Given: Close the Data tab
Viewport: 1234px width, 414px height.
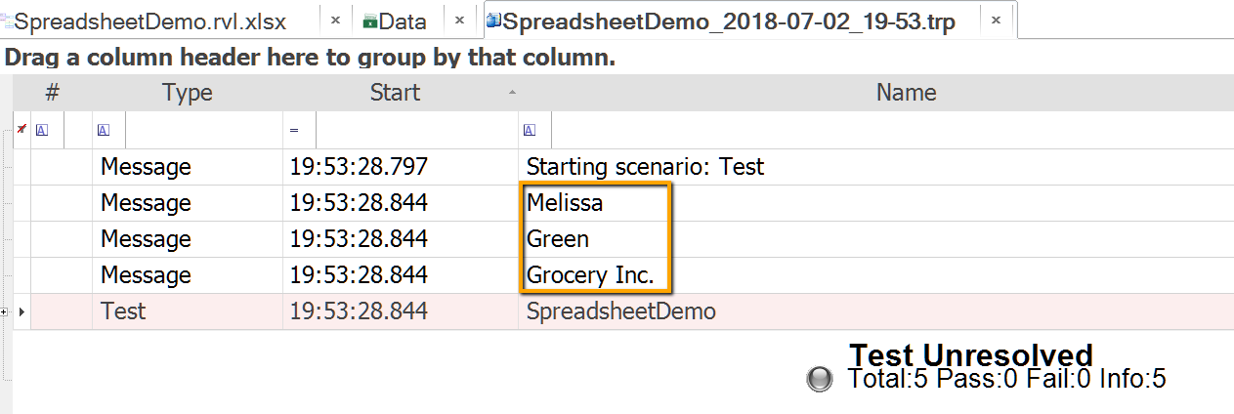Looking at the screenshot, I should pyautogui.click(x=459, y=21).
